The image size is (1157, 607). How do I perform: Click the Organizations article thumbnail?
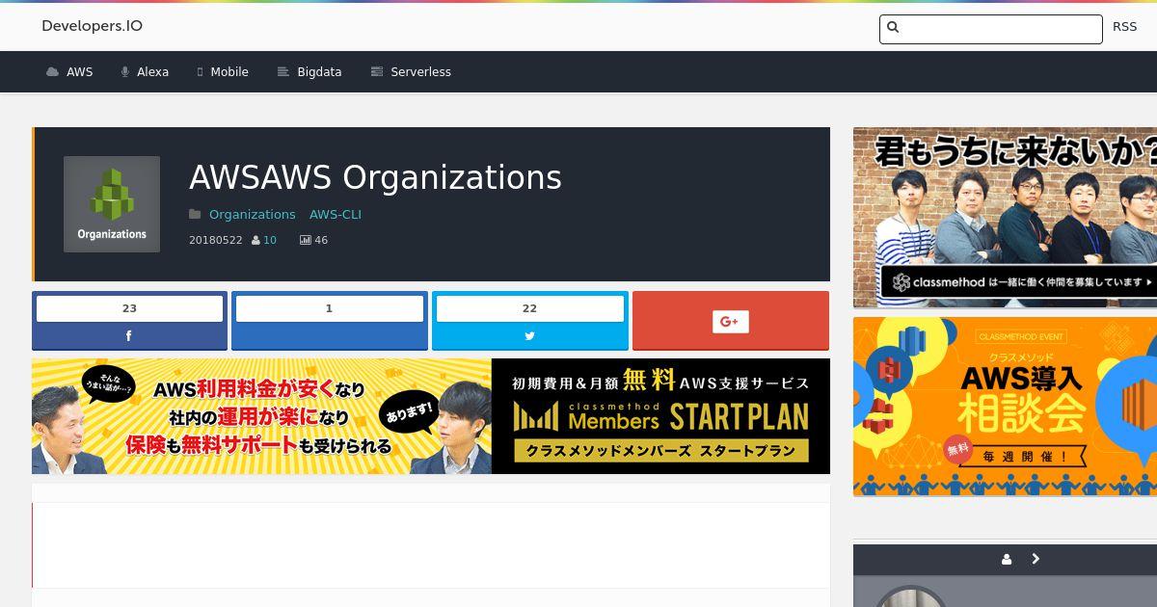(x=112, y=204)
